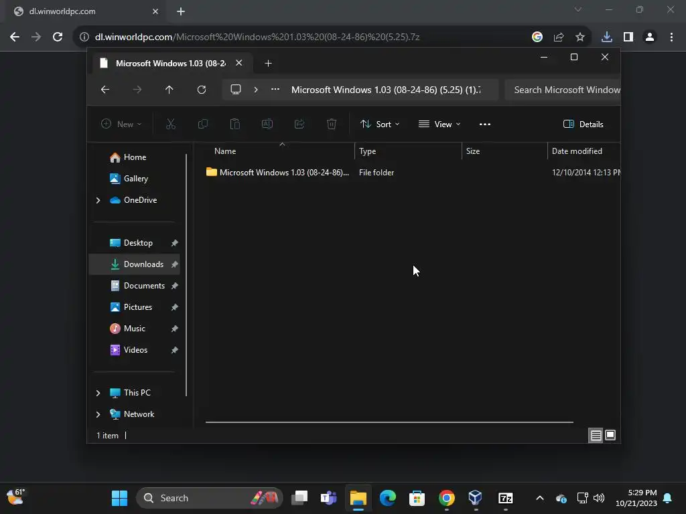Click the Copy icon in Explorer toolbar
Screen dimensions: 686x514
pyautogui.click(x=202, y=124)
